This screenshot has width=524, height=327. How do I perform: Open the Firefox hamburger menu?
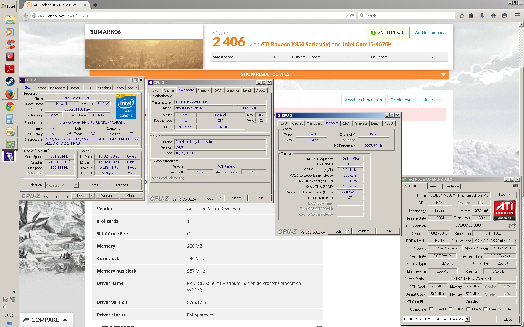click(x=517, y=16)
